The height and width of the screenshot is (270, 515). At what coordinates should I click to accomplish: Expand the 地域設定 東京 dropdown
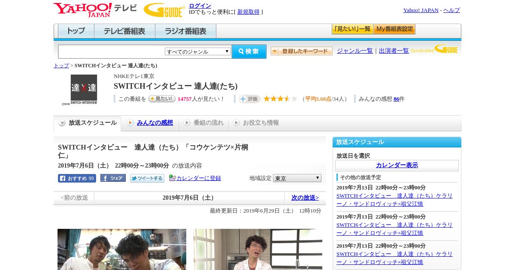click(x=297, y=178)
